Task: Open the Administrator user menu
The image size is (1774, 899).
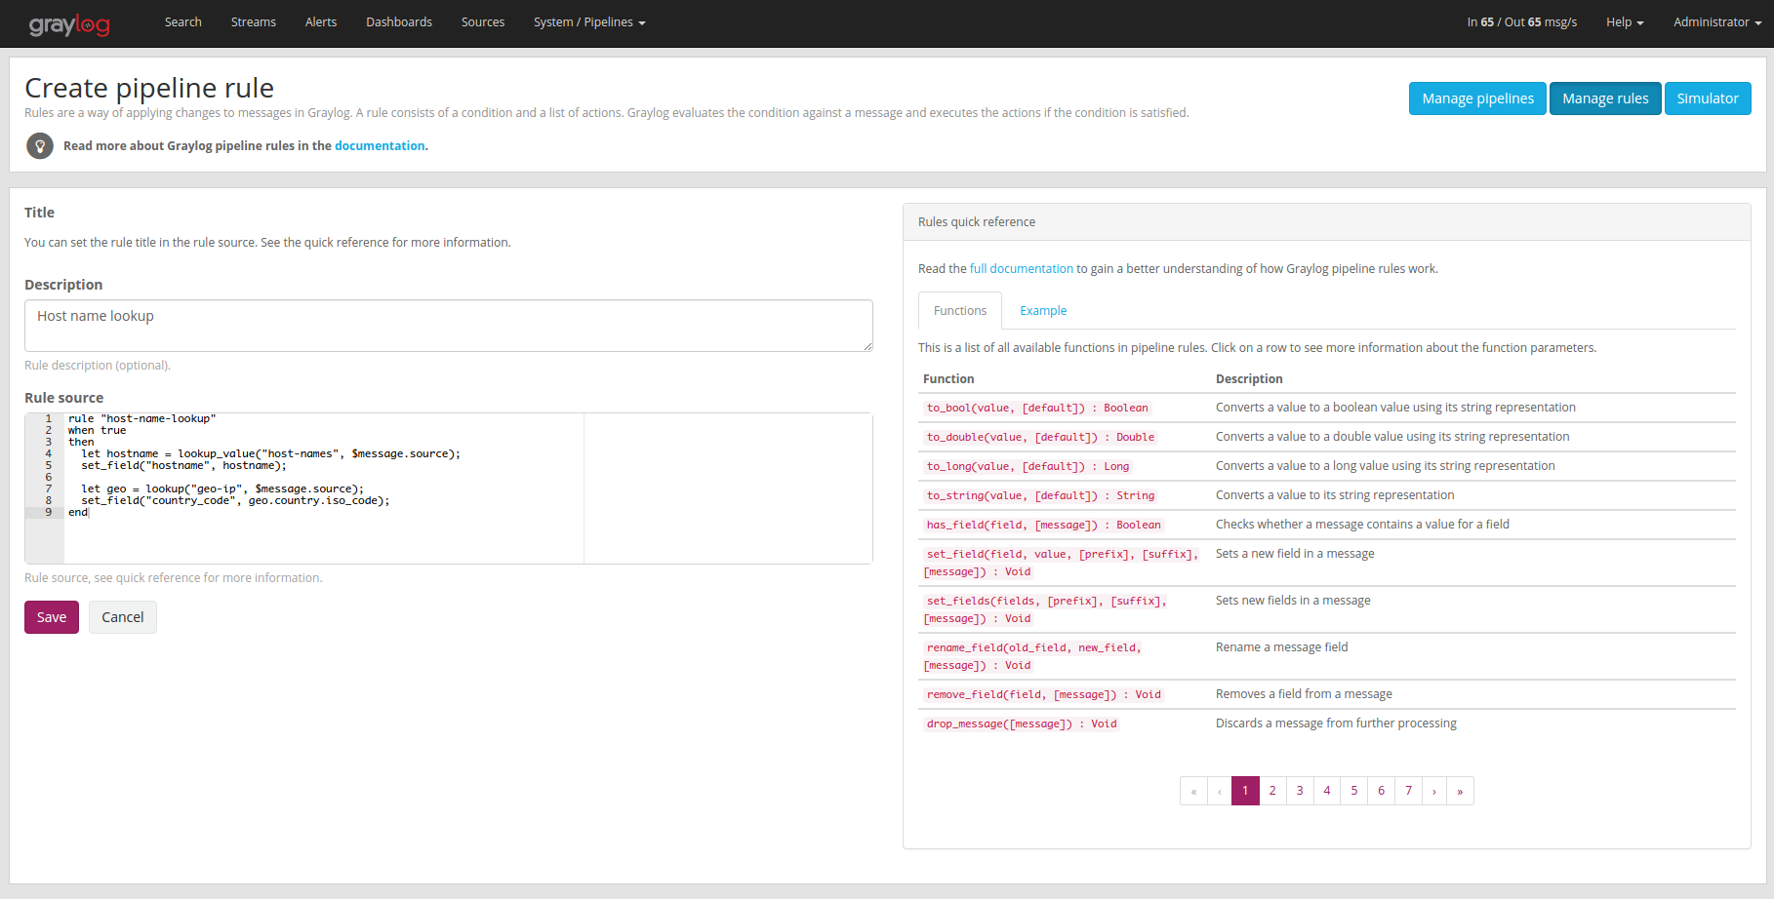Action: [1716, 22]
